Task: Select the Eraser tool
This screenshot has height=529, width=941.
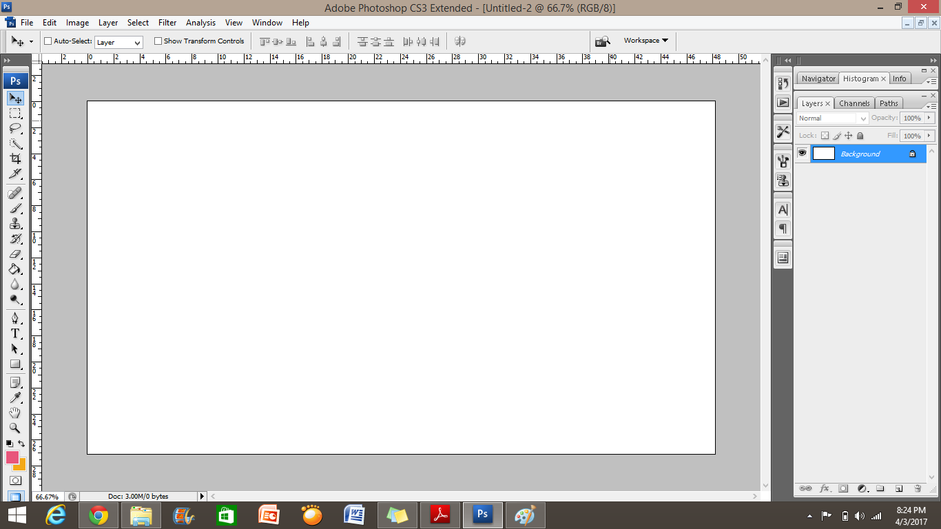Action: [15, 254]
